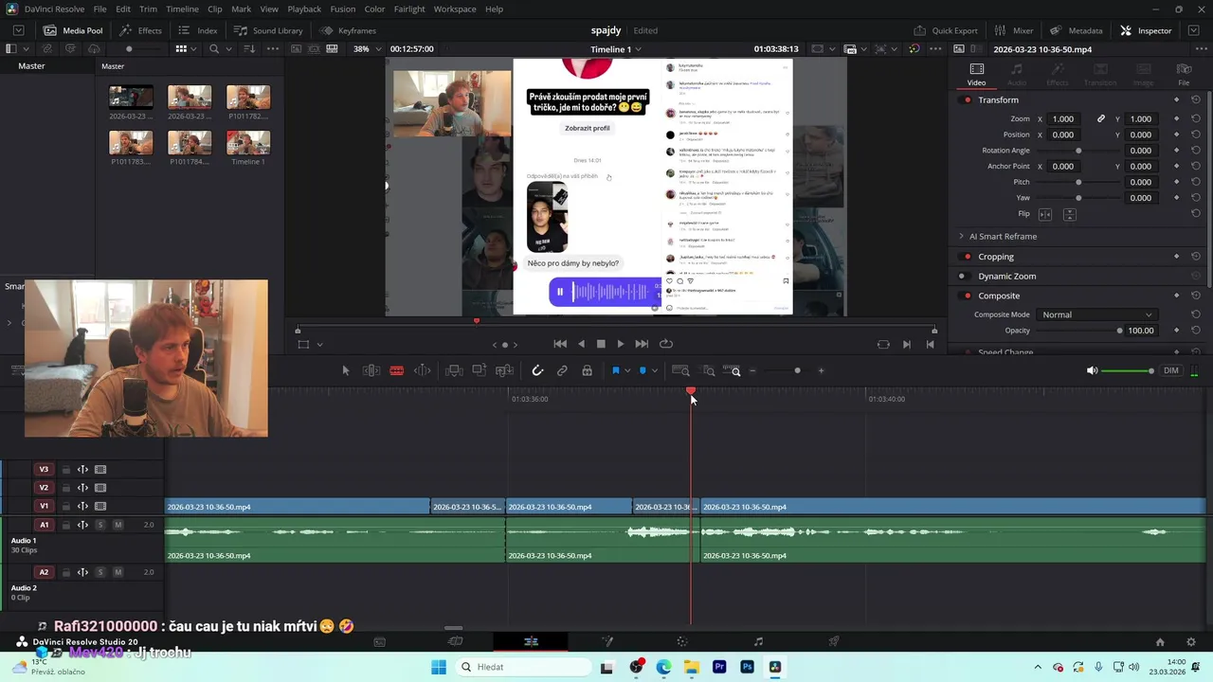Lock the V1 video track

65,507
